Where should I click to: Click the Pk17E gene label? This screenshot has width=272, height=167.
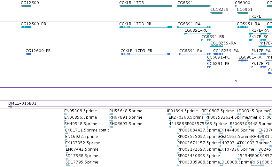point(255,16)
